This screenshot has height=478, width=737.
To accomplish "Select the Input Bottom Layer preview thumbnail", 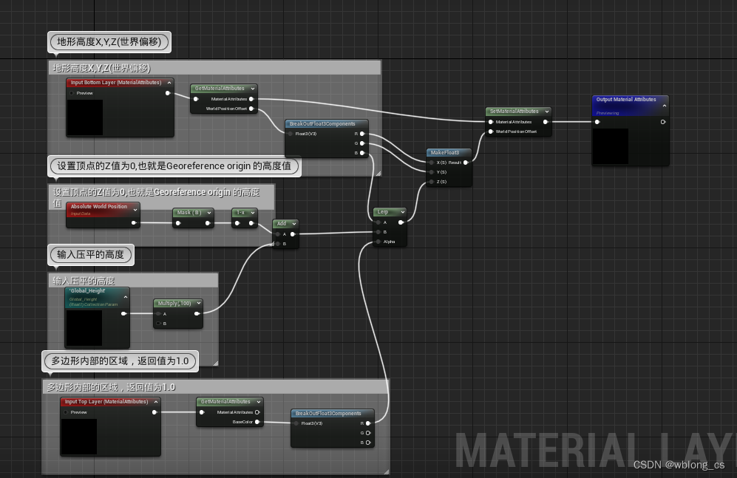I will pos(85,117).
